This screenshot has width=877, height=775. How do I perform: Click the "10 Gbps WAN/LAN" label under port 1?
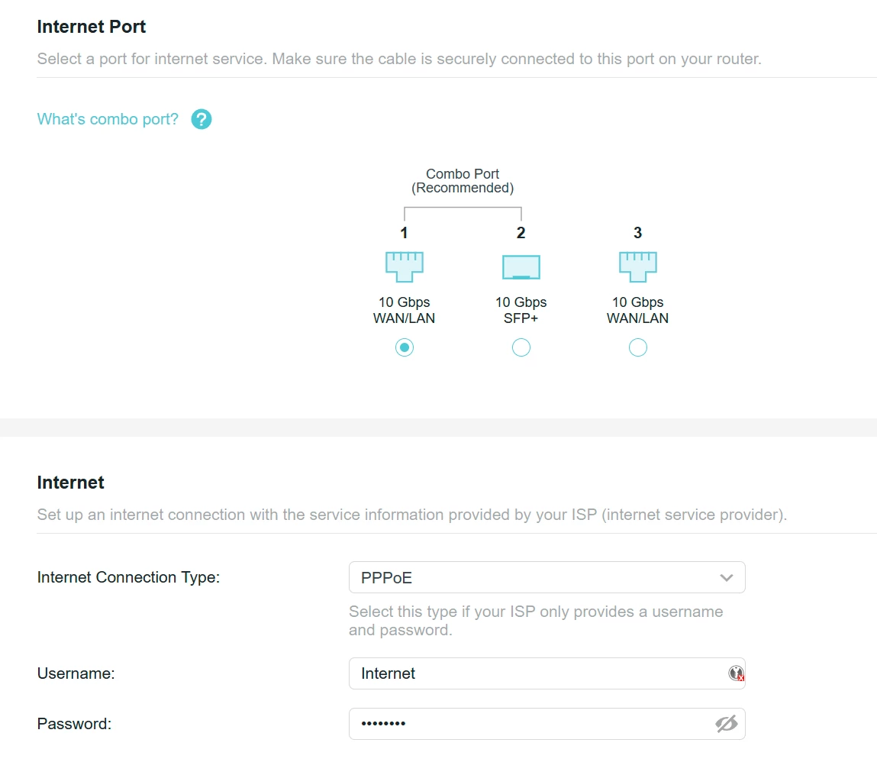[x=404, y=310]
